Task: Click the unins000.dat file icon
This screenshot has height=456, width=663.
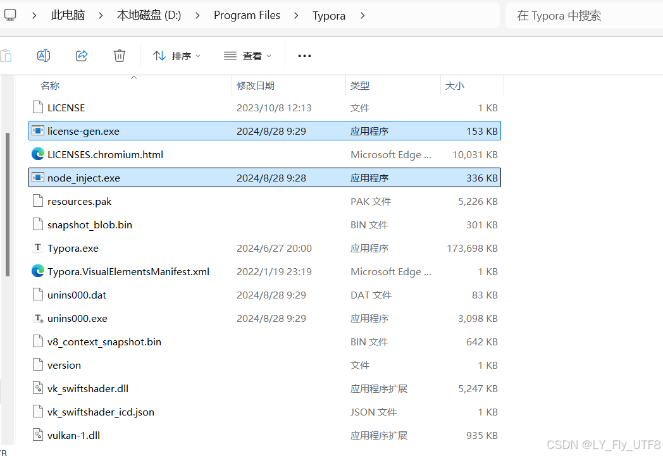Action: click(37, 294)
